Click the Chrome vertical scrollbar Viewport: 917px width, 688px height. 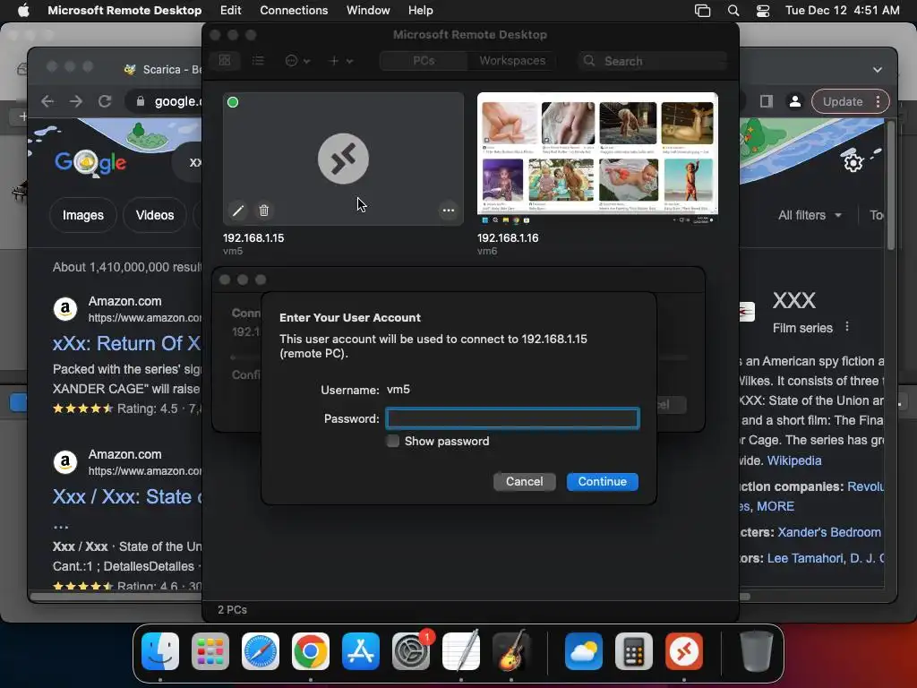[890, 186]
